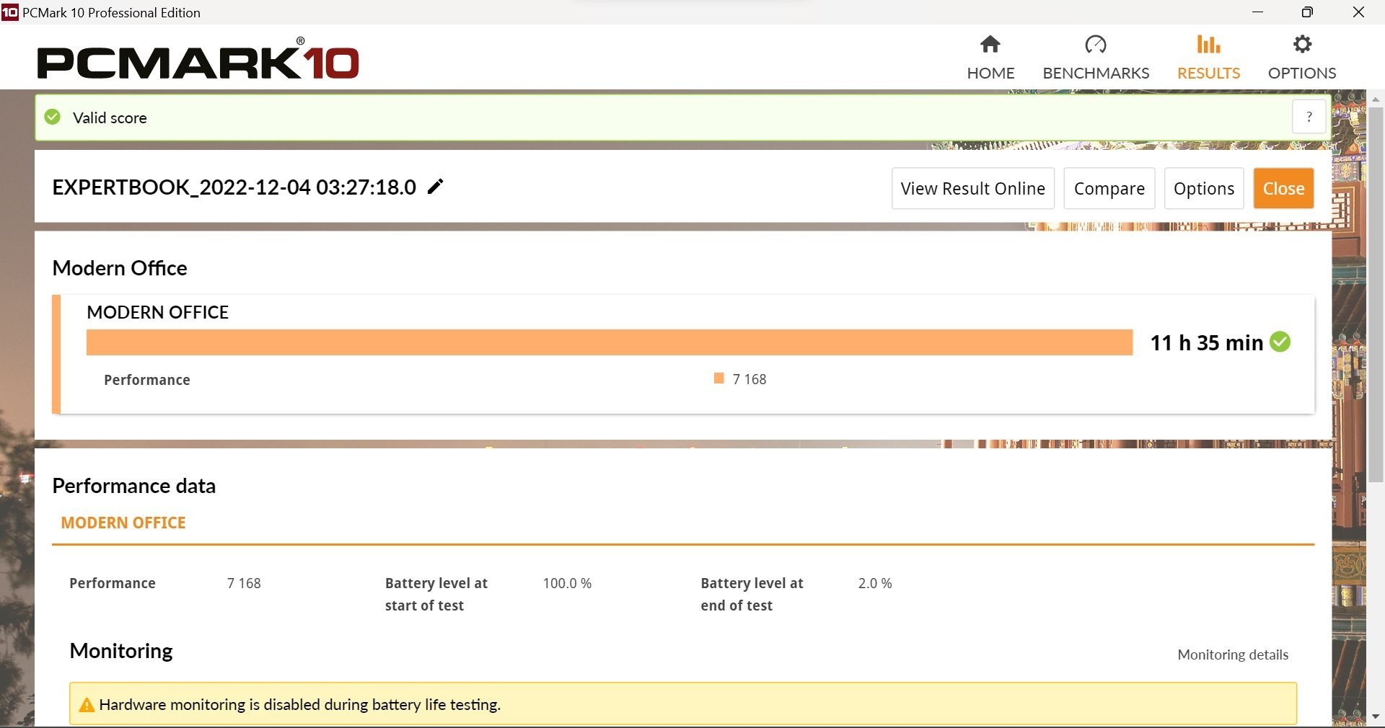Screen dimensions: 1385x728
Task: Click the 7 168 score in bar legend
Action: point(749,379)
